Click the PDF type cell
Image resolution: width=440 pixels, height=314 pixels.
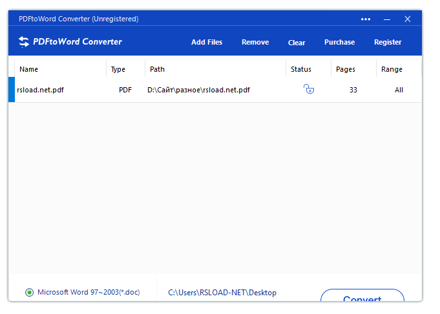coord(125,90)
